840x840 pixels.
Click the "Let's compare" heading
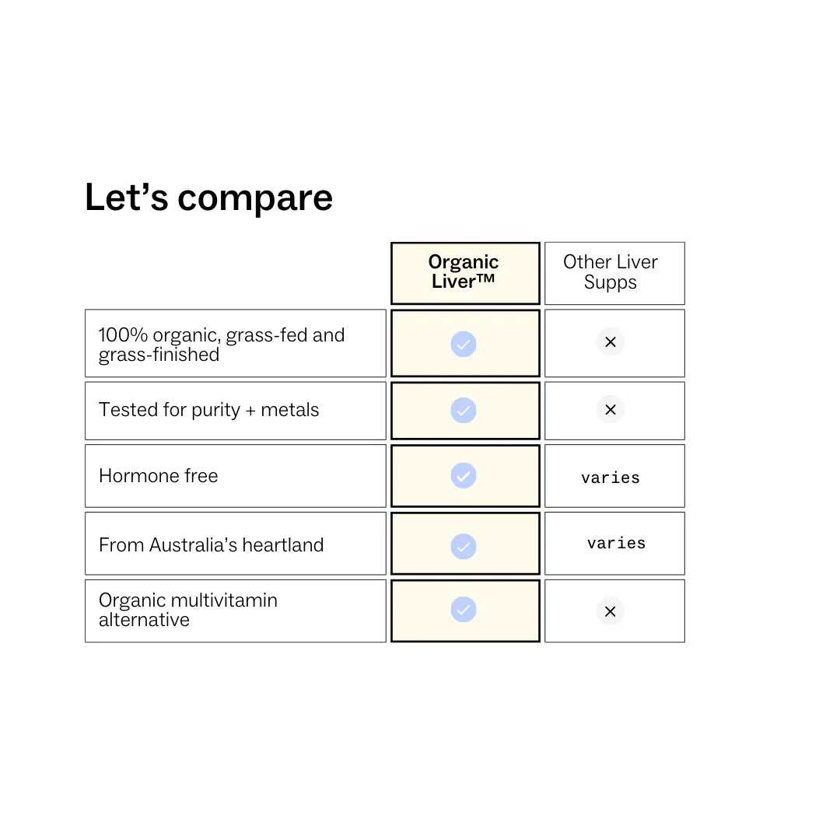(x=208, y=198)
